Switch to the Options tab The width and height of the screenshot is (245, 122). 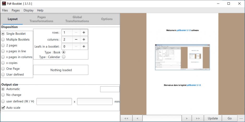tap(107, 19)
